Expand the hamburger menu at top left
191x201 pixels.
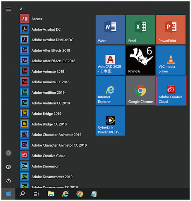click(9, 9)
